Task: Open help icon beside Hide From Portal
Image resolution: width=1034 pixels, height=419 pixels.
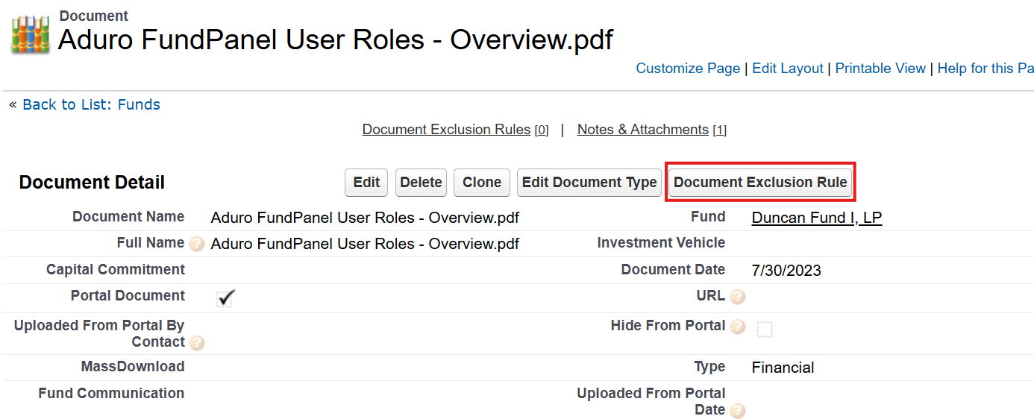Action: point(738,327)
